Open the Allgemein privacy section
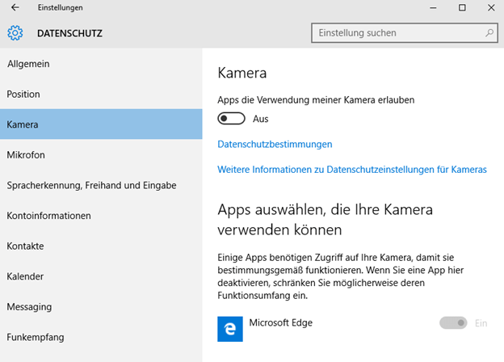504x362 pixels. pos(101,64)
